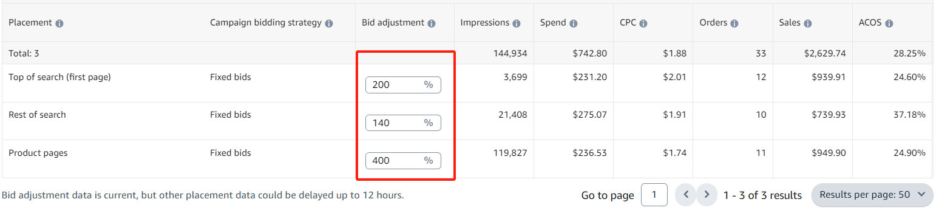
Task: Select the Top of search (first page) row
Action: pyautogui.click(x=466, y=83)
